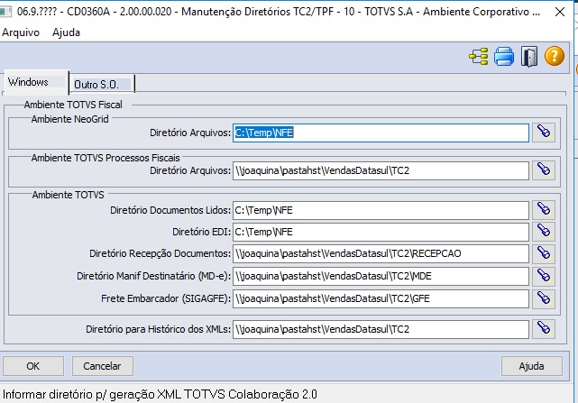Close the CD0360A window
578x403 pixels.
(x=560, y=12)
